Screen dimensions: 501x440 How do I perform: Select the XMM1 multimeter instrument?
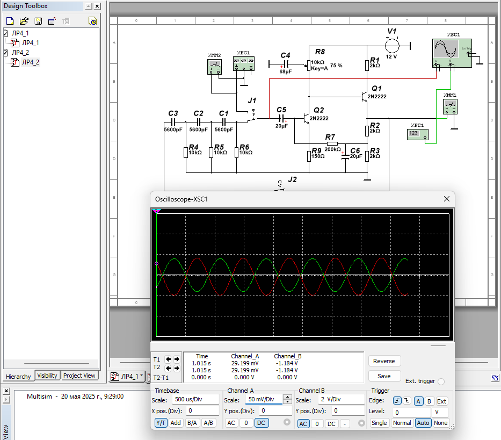click(450, 107)
